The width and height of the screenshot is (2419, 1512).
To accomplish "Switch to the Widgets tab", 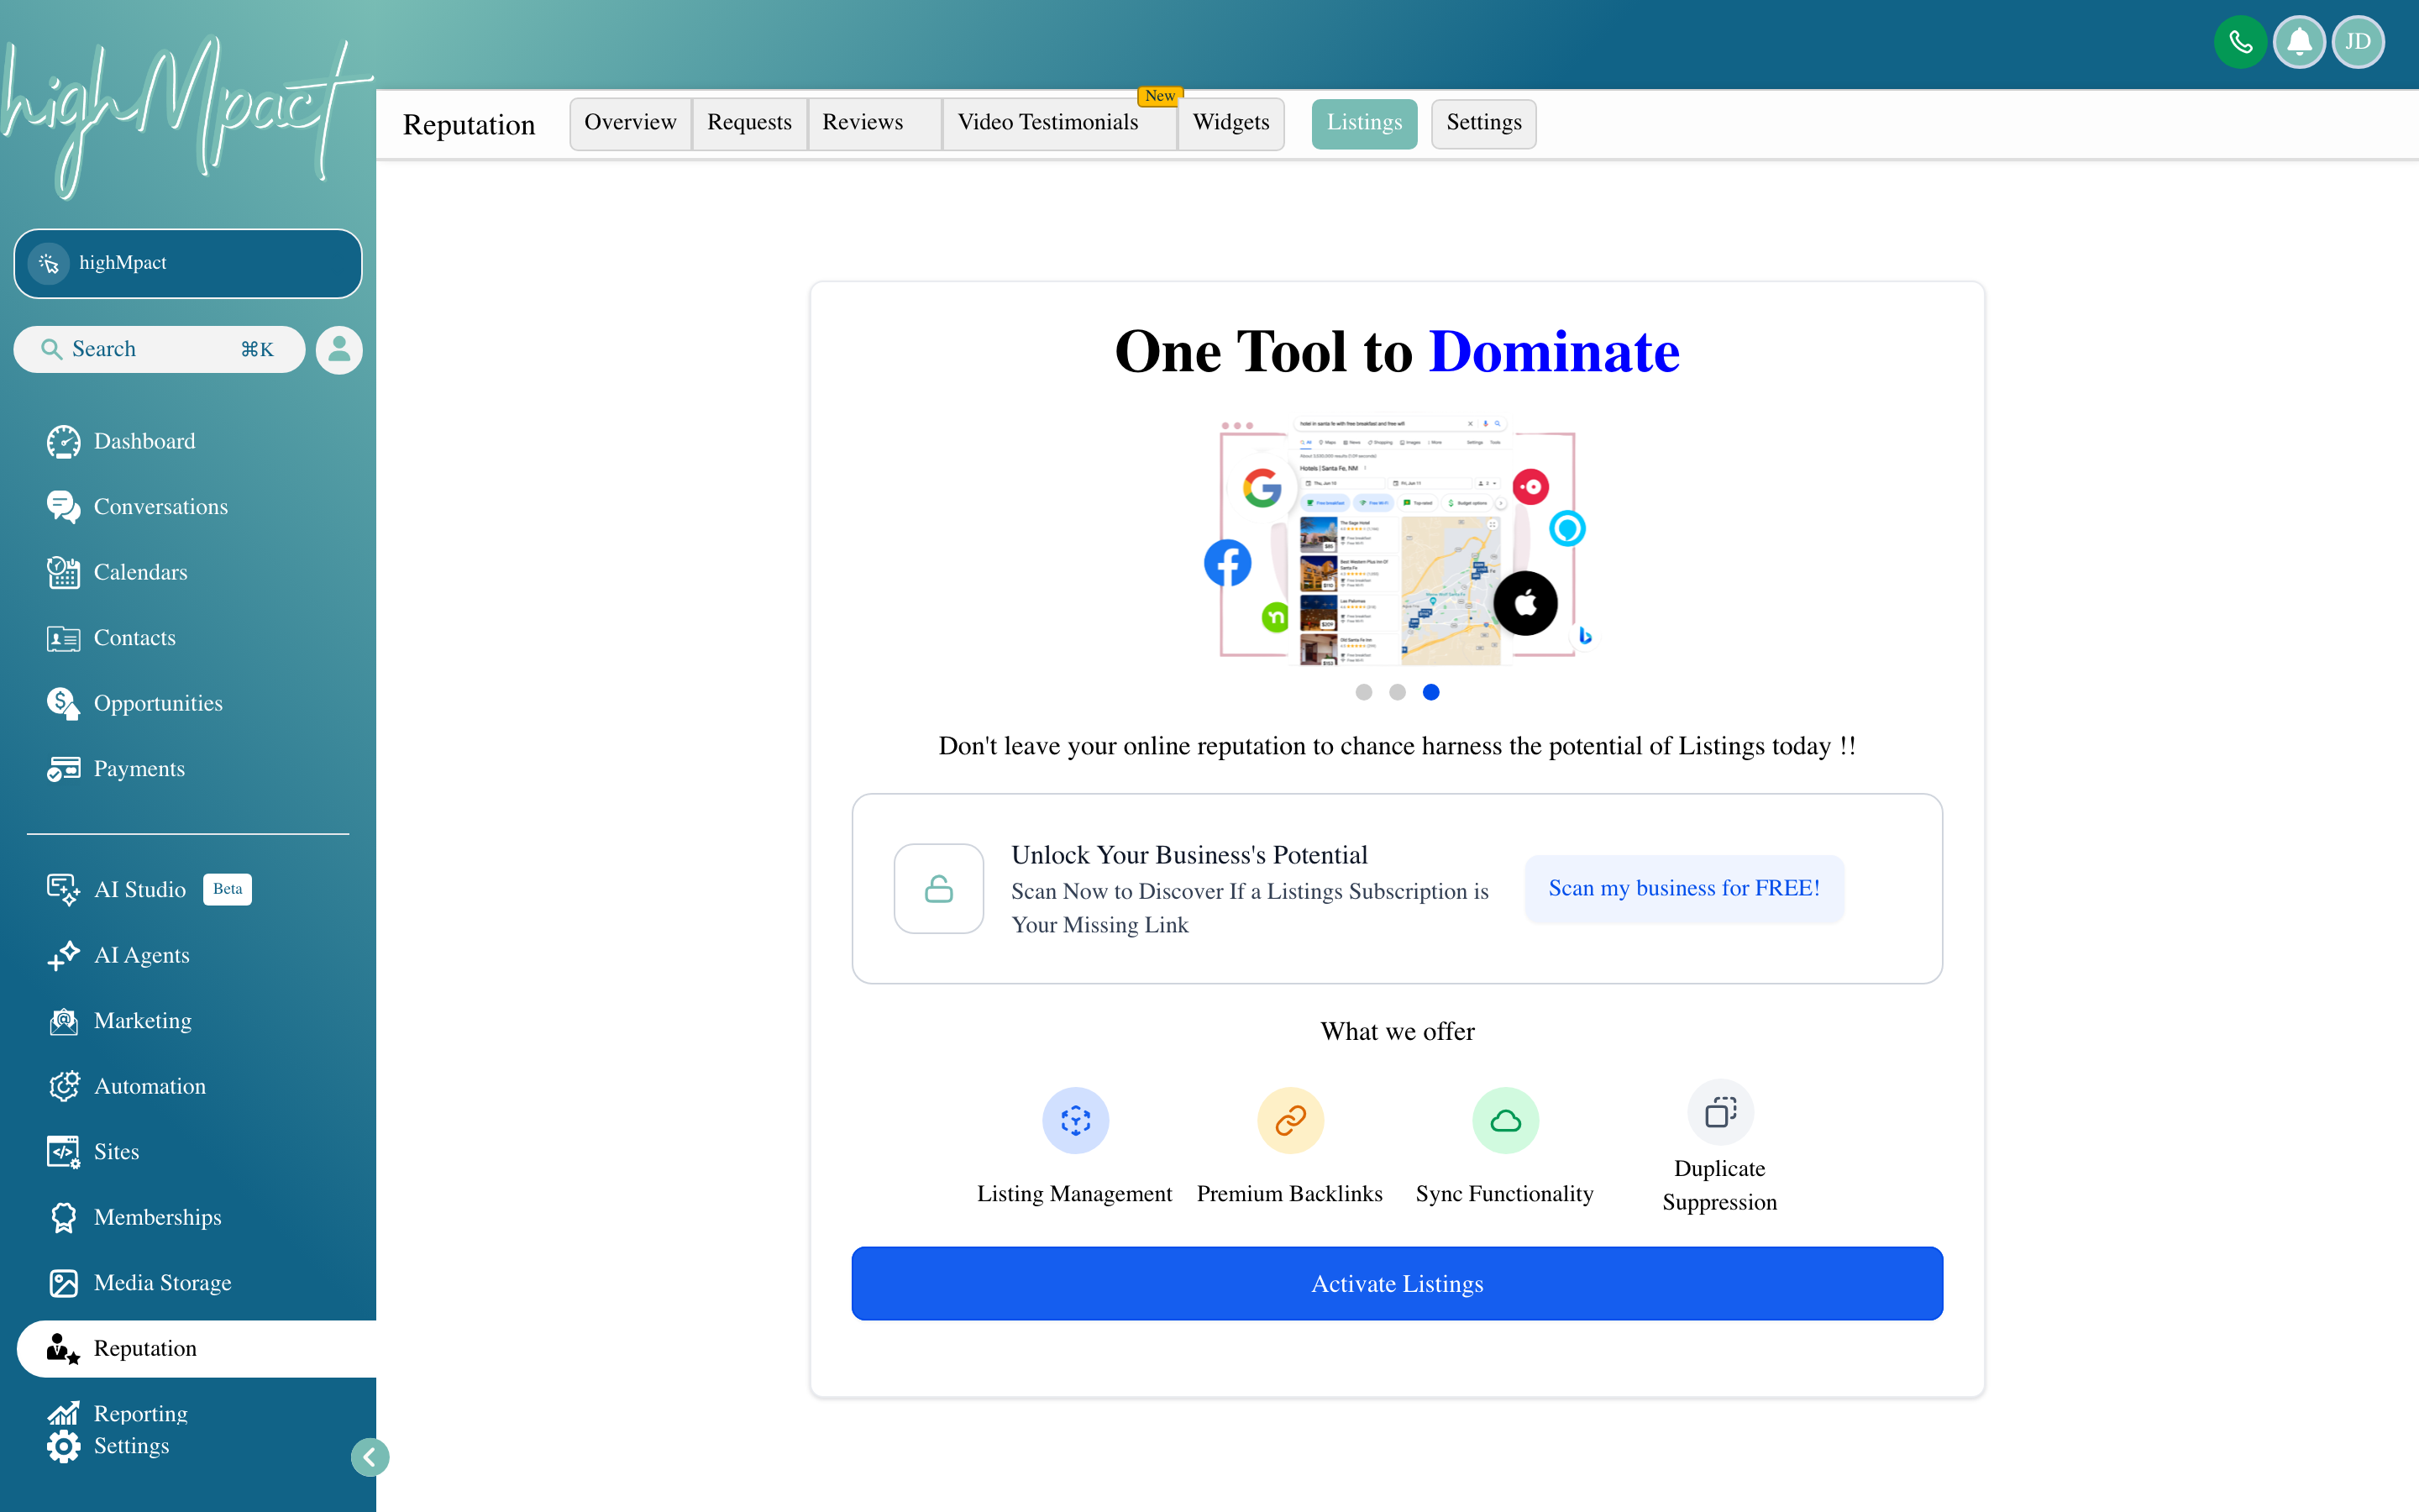I will (x=1231, y=123).
